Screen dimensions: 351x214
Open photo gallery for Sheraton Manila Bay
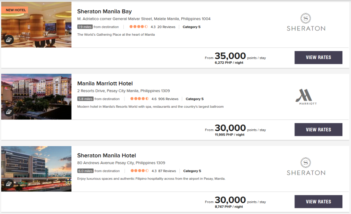[x=9, y=40]
